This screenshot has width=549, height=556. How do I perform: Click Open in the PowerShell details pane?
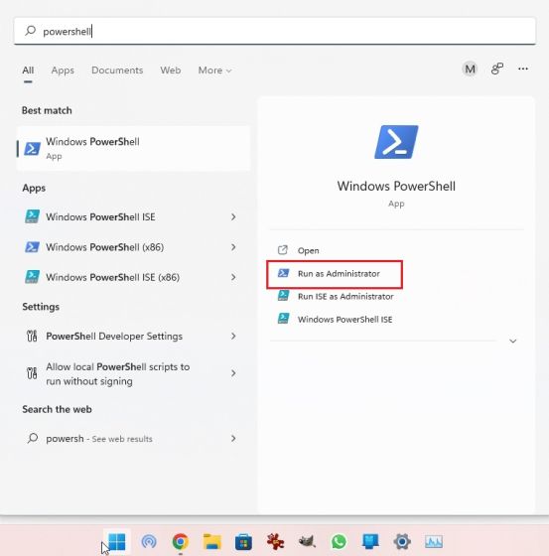308,250
